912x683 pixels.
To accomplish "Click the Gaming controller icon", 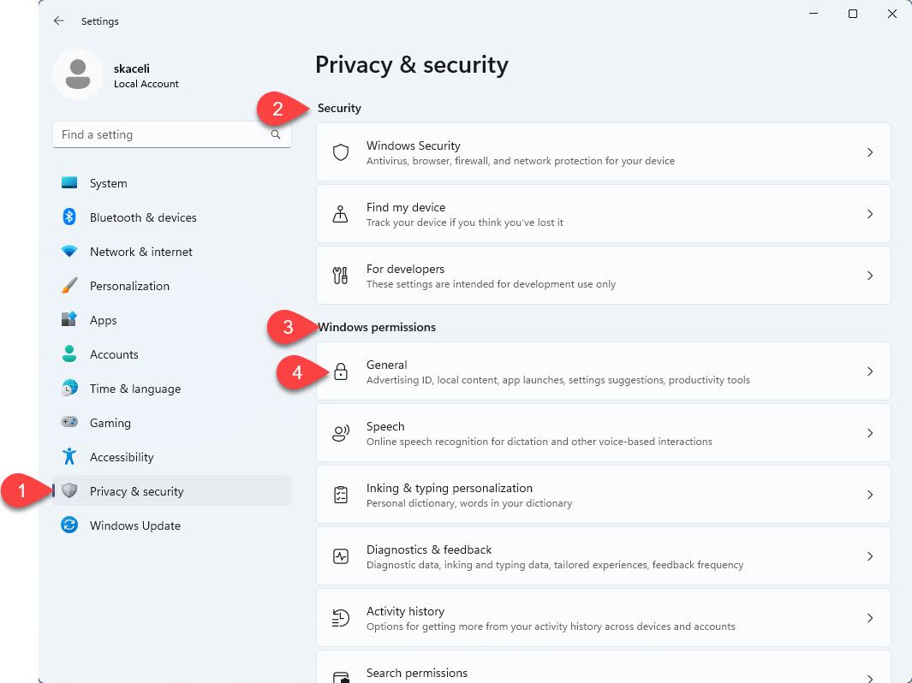I will pyautogui.click(x=69, y=422).
